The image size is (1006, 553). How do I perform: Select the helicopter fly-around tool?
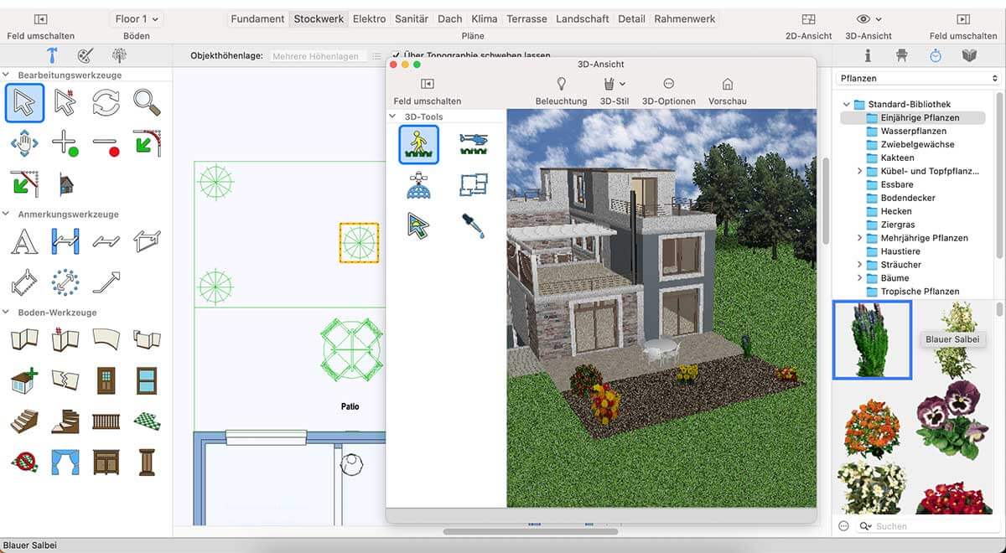tap(473, 145)
